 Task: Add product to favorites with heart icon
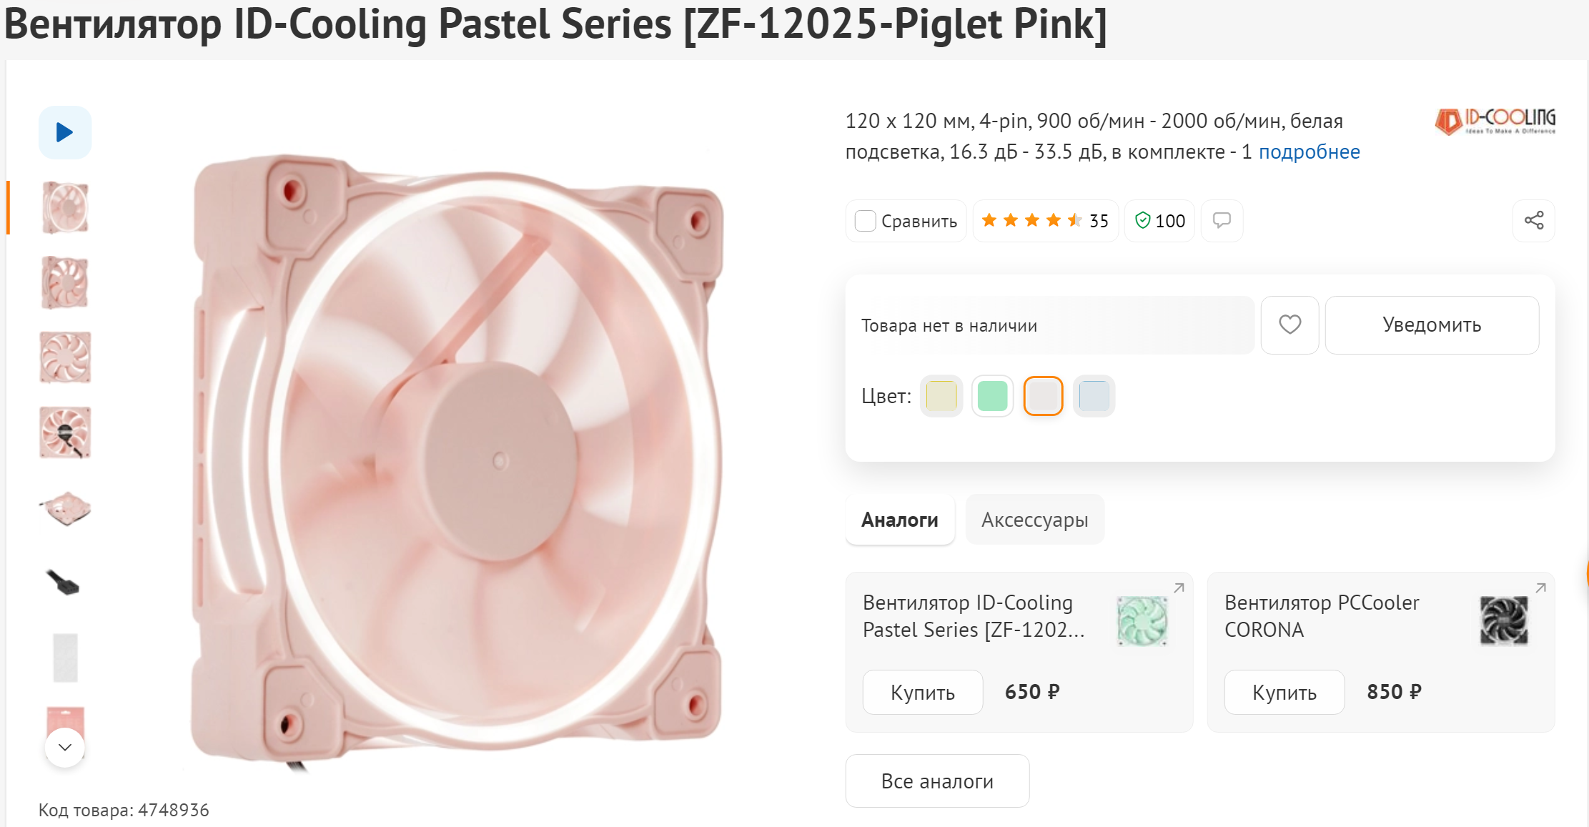click(1289, 325)
